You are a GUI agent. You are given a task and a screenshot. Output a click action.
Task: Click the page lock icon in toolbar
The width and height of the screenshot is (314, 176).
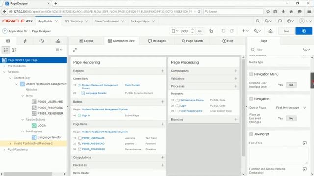pos(211,31)
